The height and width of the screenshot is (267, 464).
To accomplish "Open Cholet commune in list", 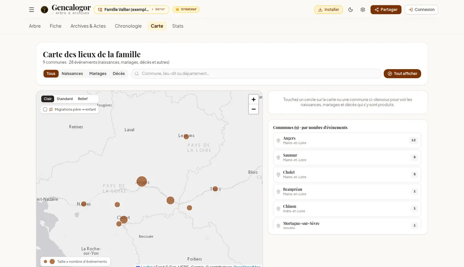I will click(347, 174).
